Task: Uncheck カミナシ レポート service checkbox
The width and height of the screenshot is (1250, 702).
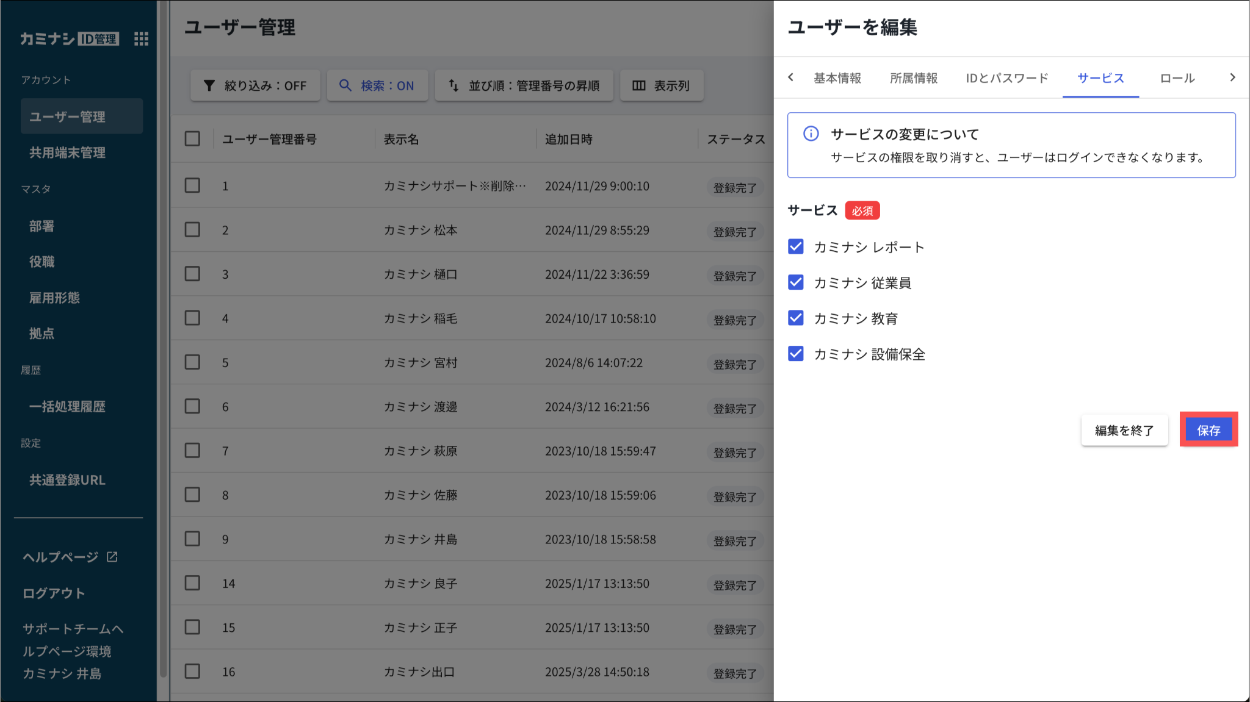Action: coord(796,247)
